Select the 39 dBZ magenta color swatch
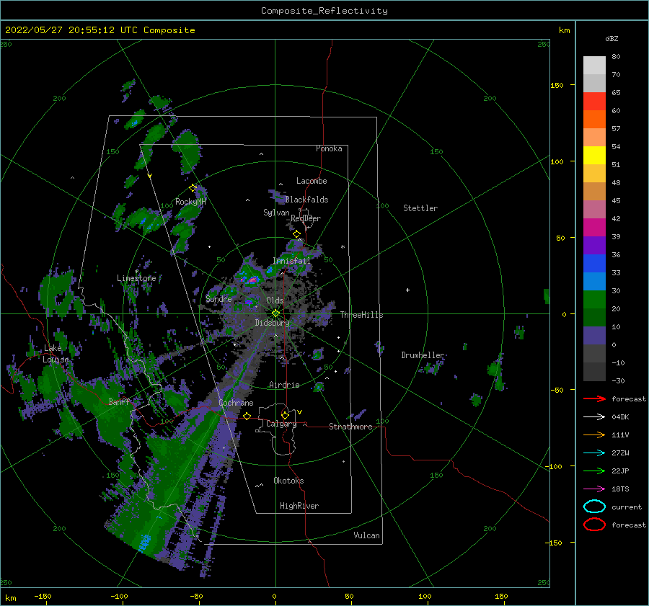 pos(594,227)
